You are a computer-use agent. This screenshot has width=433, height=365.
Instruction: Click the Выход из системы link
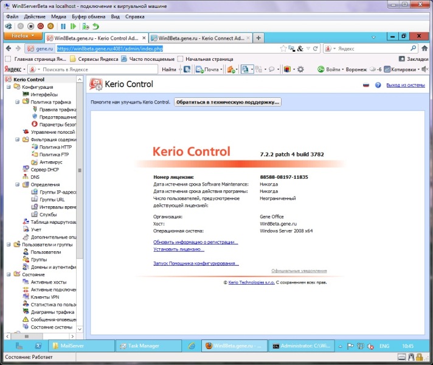(x=405, y=86)
